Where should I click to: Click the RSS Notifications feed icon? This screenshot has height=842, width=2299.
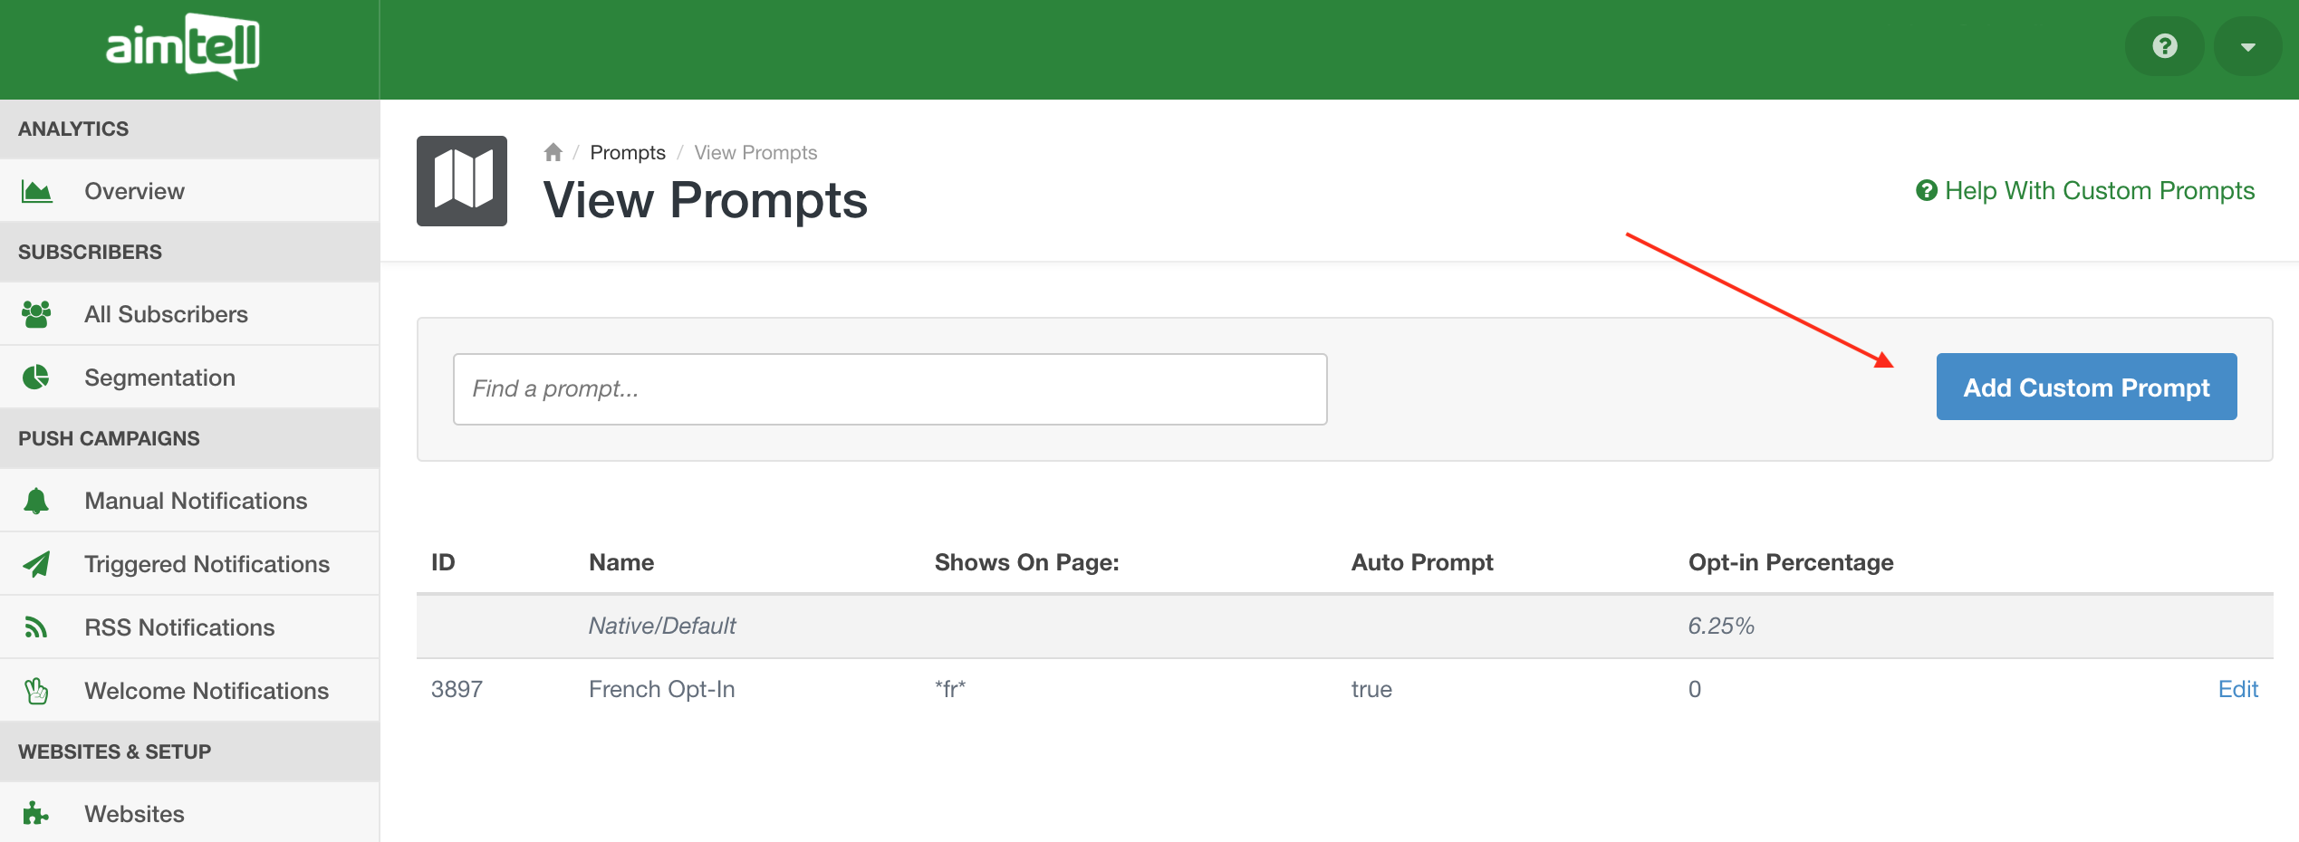coord(36,627)
